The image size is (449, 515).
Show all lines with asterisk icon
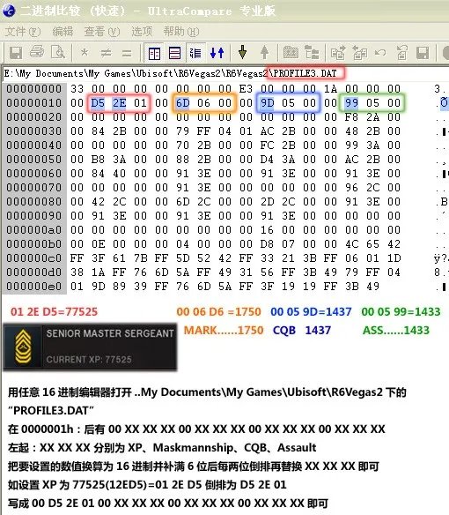click(x=85, y=53)
